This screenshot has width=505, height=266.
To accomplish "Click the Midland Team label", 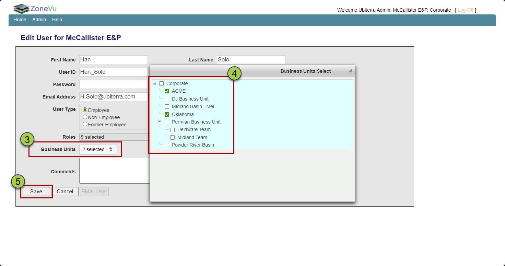I will (x=192, y=138).
